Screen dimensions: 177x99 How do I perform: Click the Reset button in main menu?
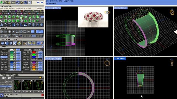click(39, 9)
